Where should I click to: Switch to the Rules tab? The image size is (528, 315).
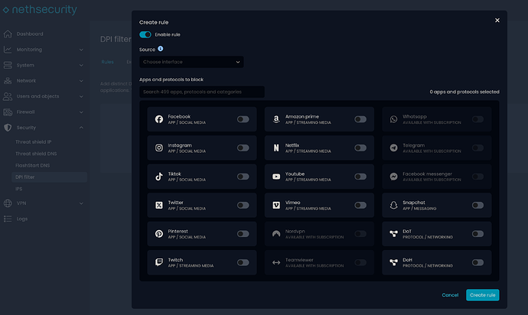click(107, 62)
